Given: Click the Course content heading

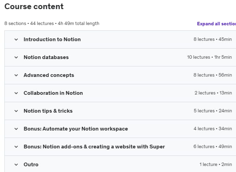Looking at the screenshot, I should (34, 6).
